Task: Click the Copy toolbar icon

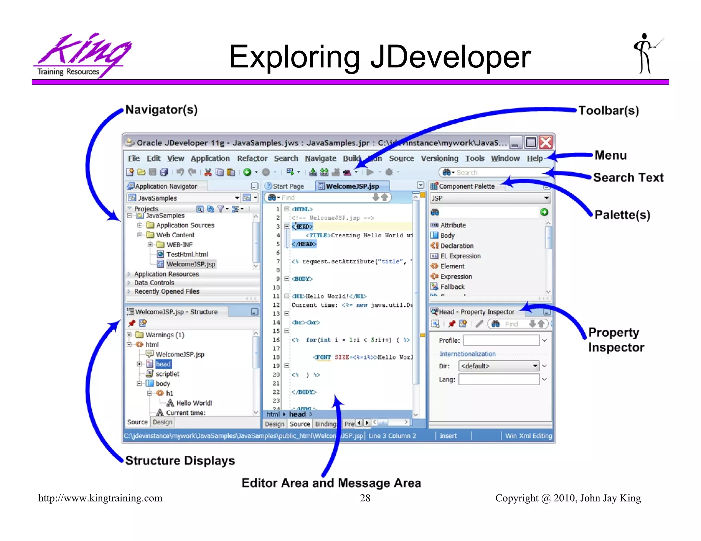Action: point(219,172)
